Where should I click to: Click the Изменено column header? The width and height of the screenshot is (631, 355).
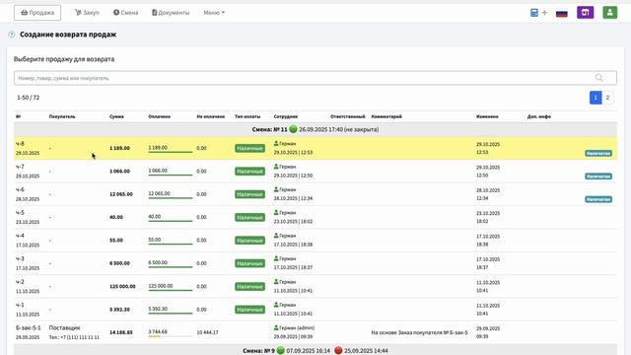click(487, 116)
